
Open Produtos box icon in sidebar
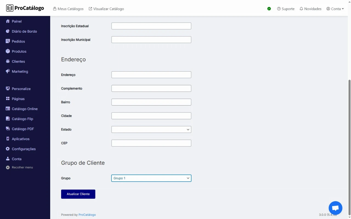tap(8, 51)
